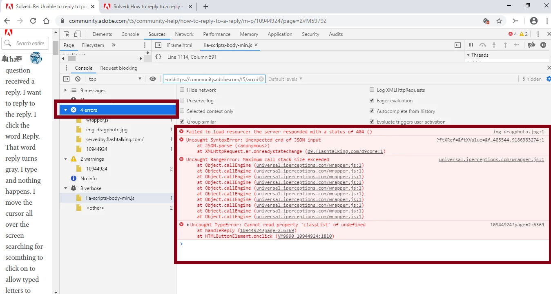Clear the console filter text
The image size is (551, 294).
(x=261, y=79)
